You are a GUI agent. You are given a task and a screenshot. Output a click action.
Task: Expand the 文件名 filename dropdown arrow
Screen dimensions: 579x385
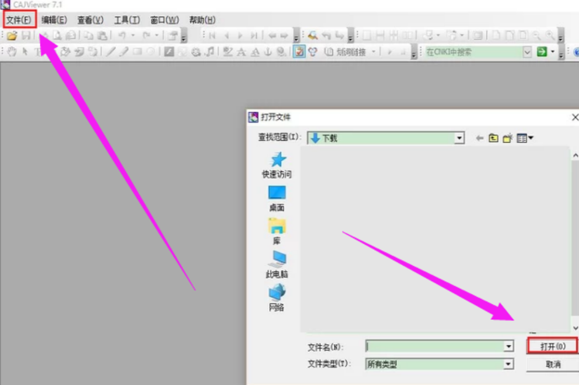(x=508, y=346)
